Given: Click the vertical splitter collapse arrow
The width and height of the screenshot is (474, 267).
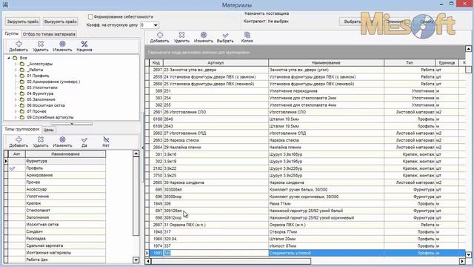Looking at the screenshot, I should (x=143, y=148).
